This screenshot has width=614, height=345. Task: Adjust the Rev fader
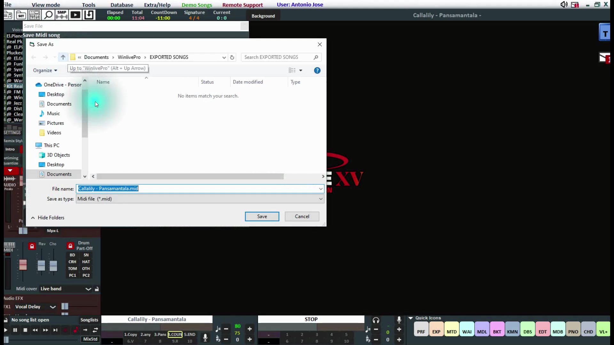tap(41, 266)
